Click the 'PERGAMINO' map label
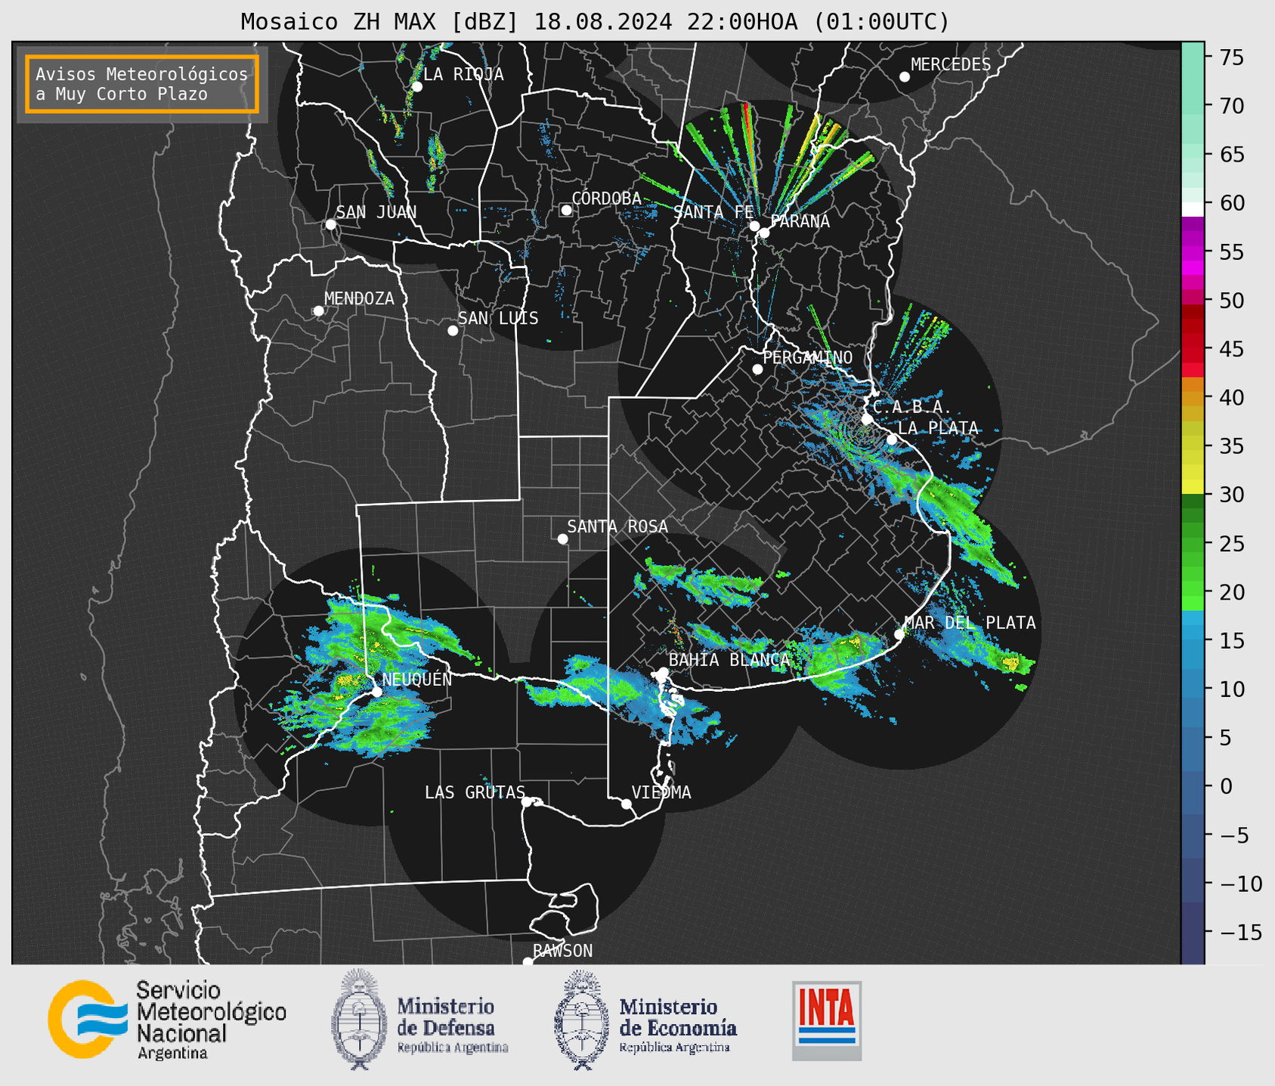This screenshot has height=1086, width=1275. pos(808,357)
